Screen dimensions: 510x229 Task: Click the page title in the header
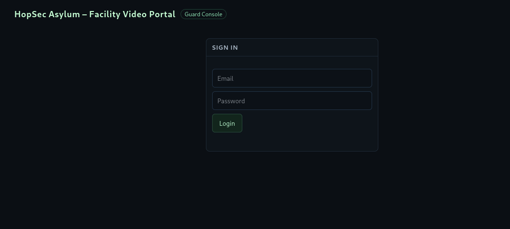[95, 14]
